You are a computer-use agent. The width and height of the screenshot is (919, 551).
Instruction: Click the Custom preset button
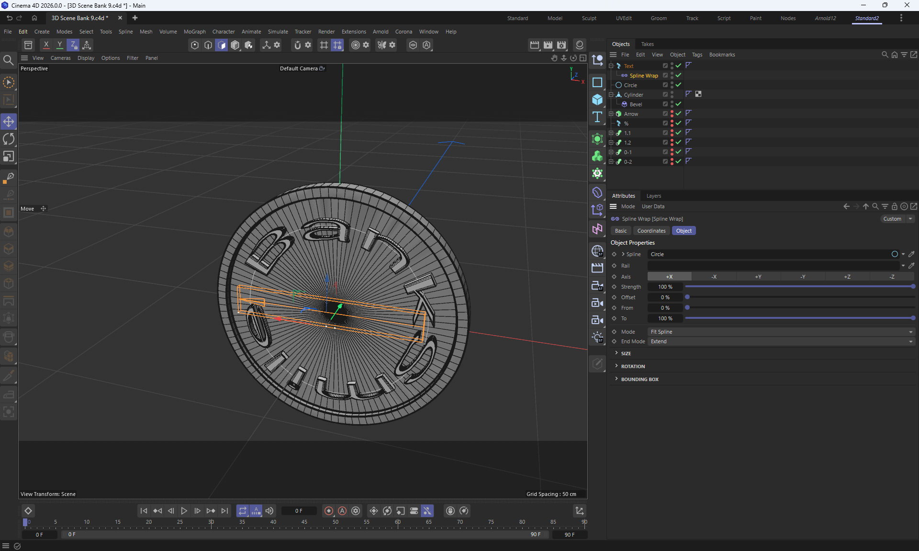(892, 219)
